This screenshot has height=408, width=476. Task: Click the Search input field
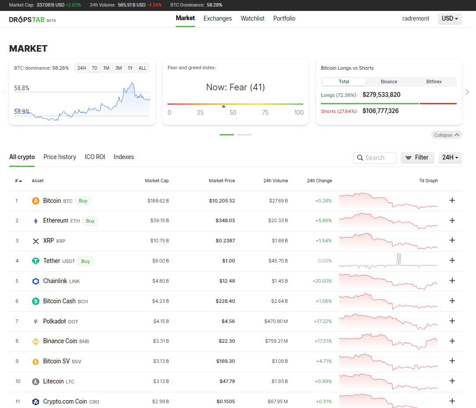[x=375, y=158]
